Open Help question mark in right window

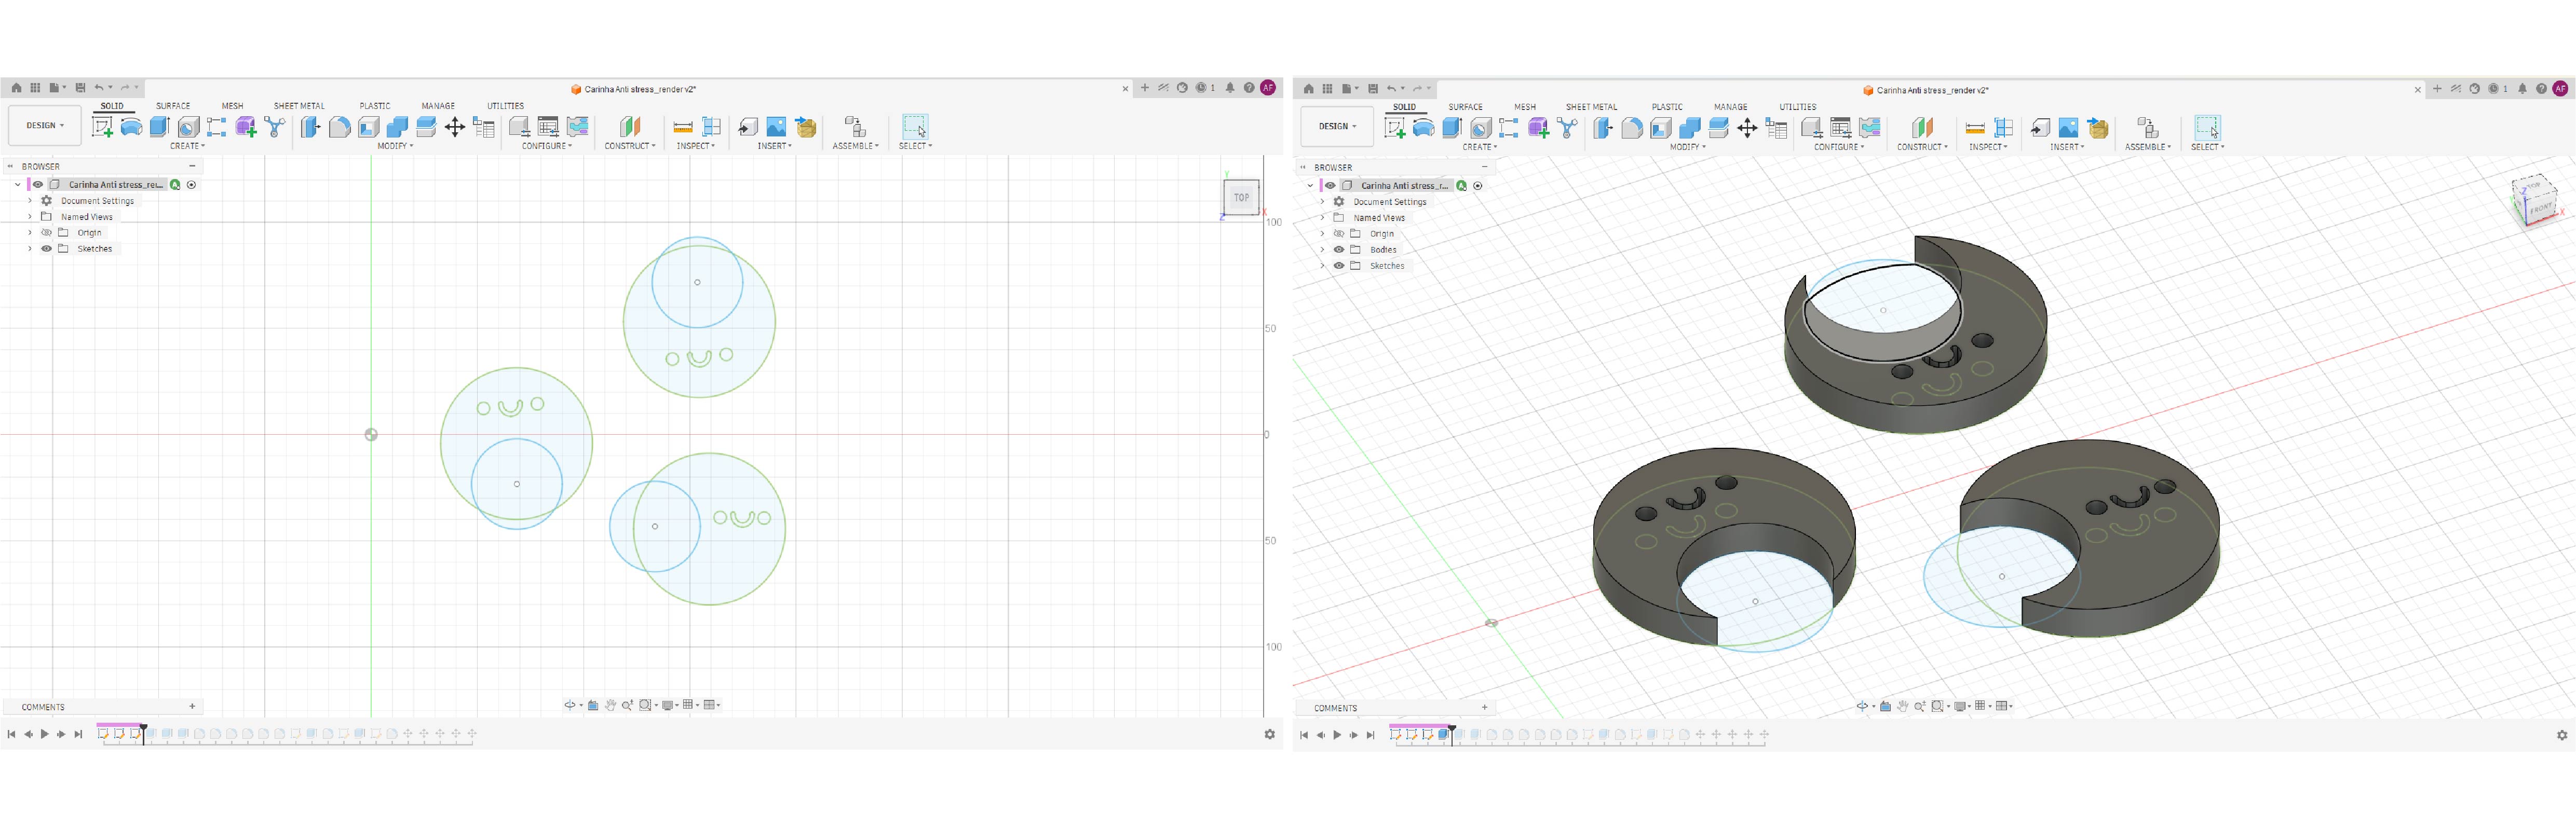(2541, 89)
